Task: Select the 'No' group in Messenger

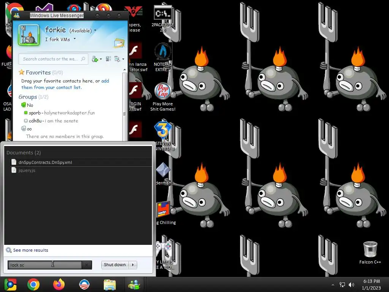Action: (27, 105)
